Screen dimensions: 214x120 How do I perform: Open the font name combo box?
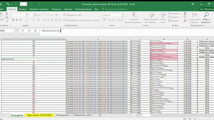(x=19, y=15)
